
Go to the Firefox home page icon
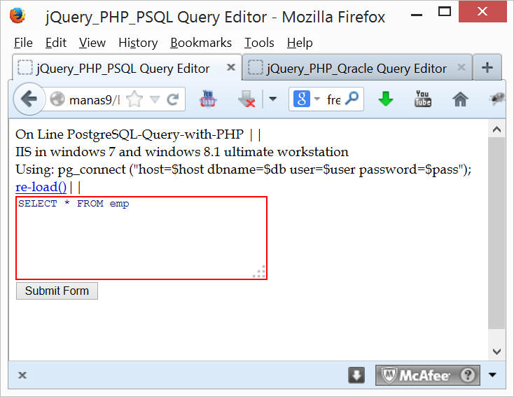point(460,99)
